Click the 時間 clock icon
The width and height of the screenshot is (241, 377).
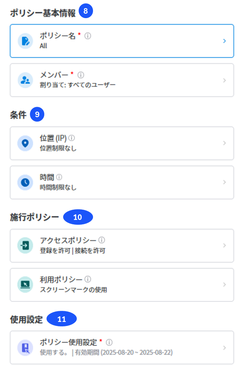(25, 182)
